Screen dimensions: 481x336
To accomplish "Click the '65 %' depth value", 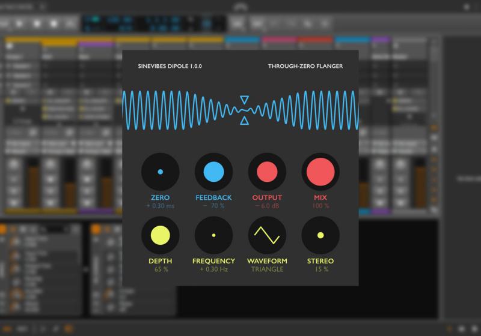I will click(161, 269).
